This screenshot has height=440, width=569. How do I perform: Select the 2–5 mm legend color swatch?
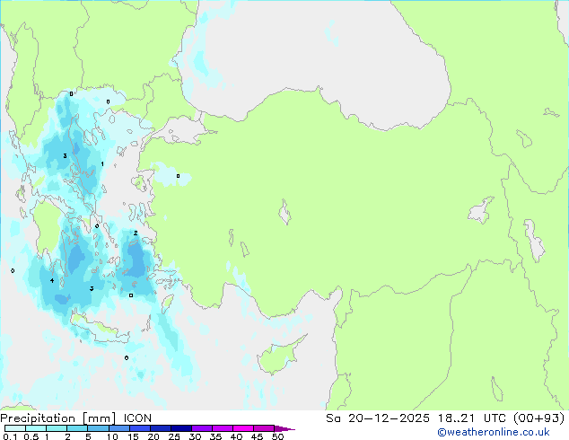point(77,428)
